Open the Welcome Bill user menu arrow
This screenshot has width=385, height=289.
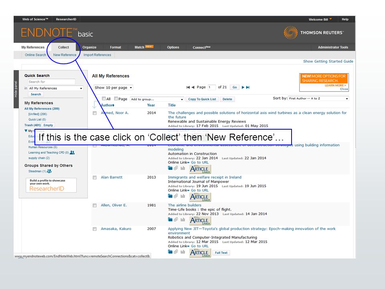click(x=330, y=19)
